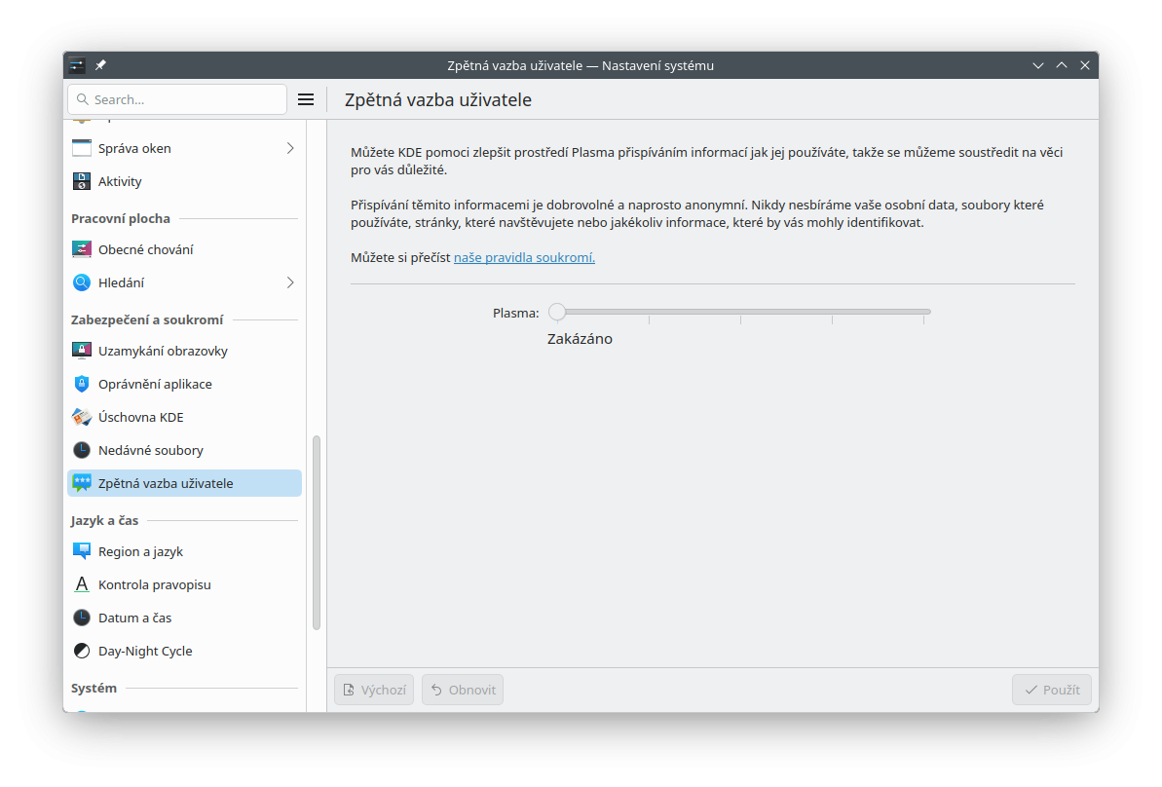Click the Plasma feedback slider handle

click(x=557, y=312)
